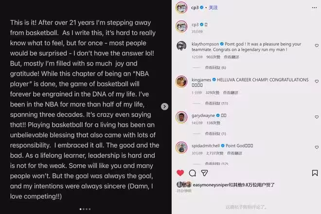Unlike the post with red heart

[x=180, y=173]
